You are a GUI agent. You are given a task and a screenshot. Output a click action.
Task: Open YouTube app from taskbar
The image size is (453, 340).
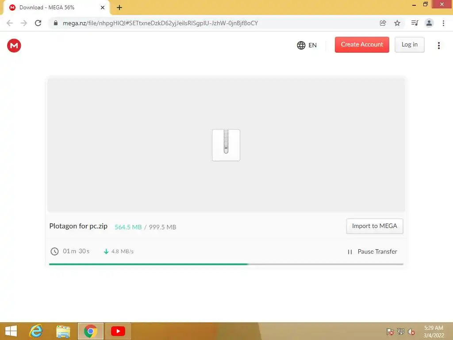(x=118, y=331)
